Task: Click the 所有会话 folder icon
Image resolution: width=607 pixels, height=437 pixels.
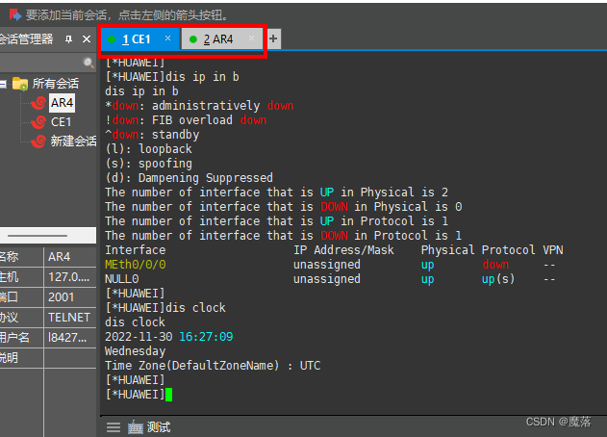Action: pyautogui.click(x=20, y=84)
